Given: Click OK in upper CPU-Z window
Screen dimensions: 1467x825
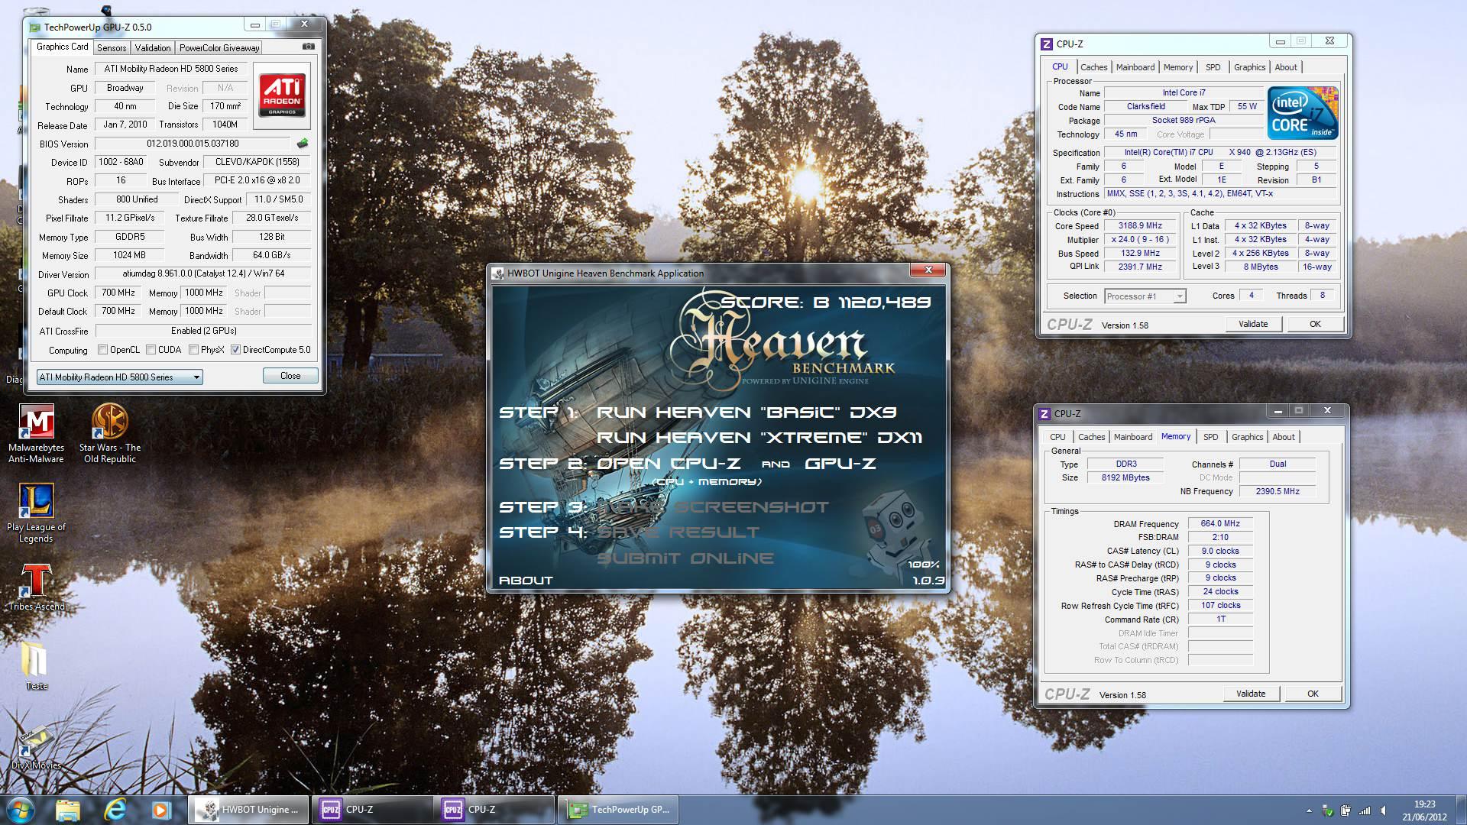Looking at the screenshot, I should point(1315,324).
